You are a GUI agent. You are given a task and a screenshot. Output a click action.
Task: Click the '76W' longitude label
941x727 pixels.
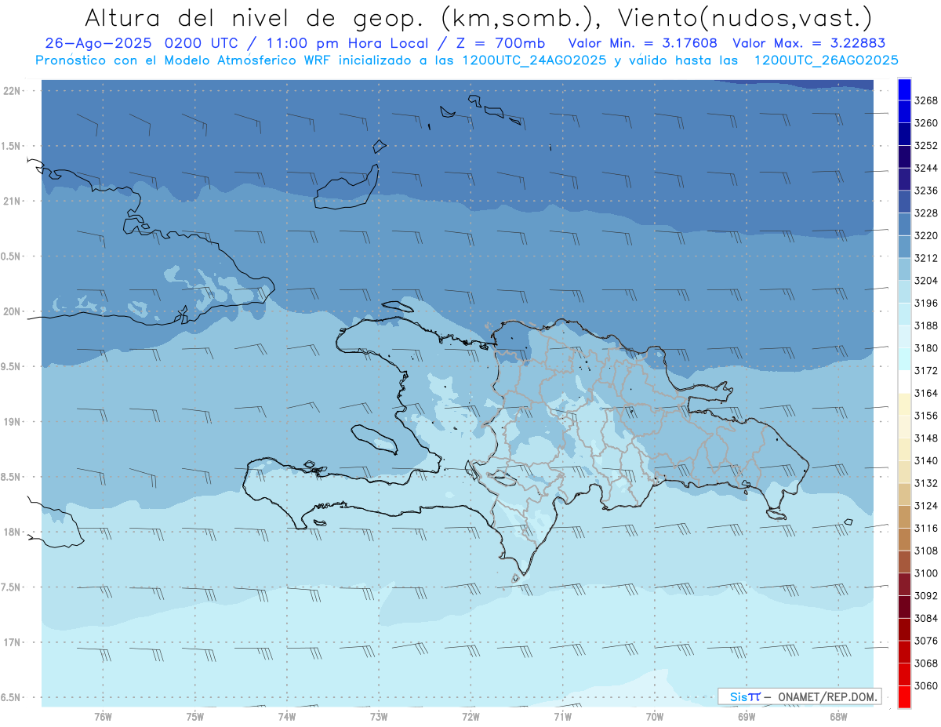(x=103, y=717)
